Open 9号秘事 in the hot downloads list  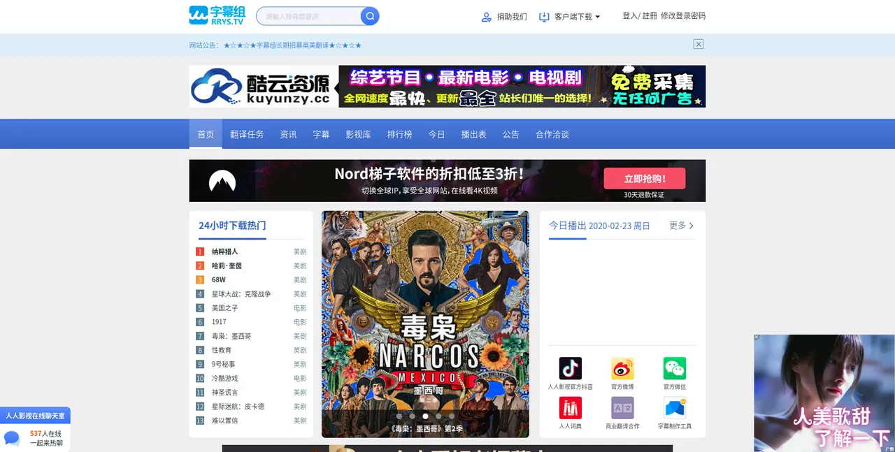pyautogui.click(x=224, y=364)
